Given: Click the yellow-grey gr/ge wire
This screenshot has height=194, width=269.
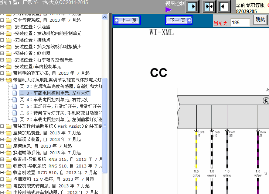Looking at the screenshot, I should click(x=196, y=149).
